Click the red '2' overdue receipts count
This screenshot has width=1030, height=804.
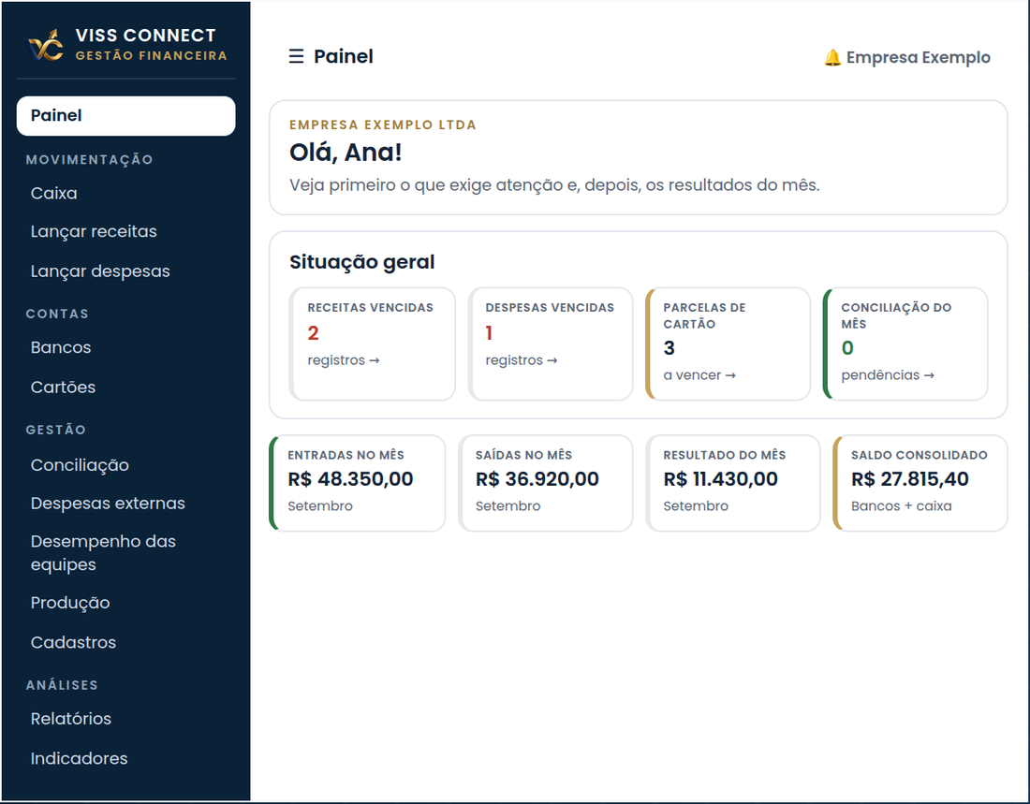(x=314, y=333)
